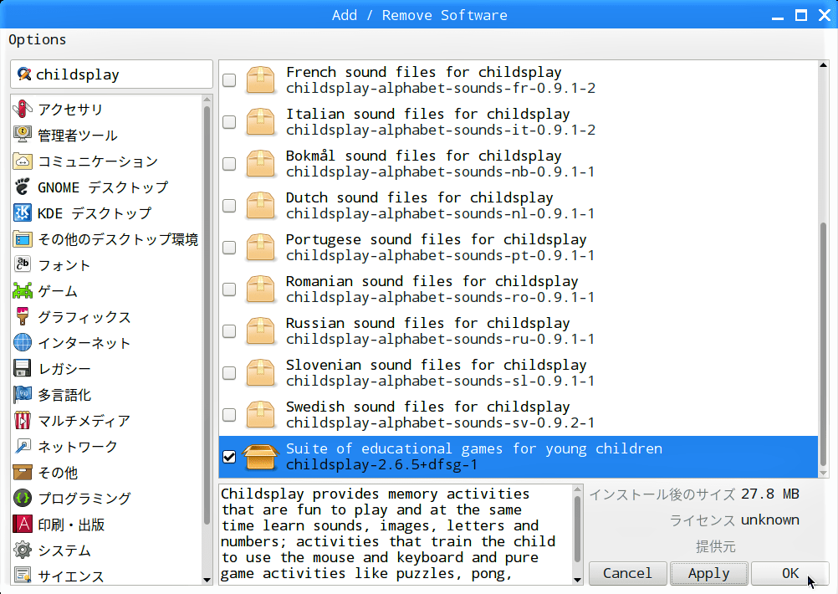Screen dimensions: 838x594
Task: Click the category list scrollbar thumb
Action: click(207, 315)
